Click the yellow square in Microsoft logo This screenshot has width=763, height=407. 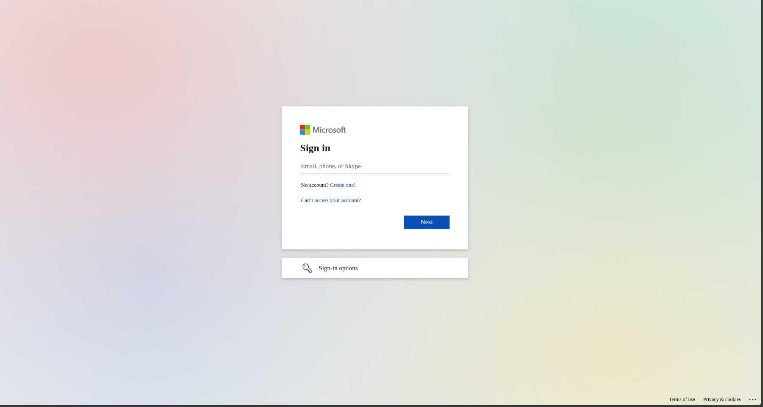point(307,133)
